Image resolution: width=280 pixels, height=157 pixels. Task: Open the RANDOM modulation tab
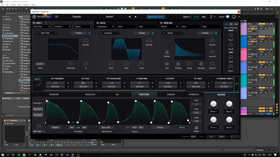tap(171, 95)
